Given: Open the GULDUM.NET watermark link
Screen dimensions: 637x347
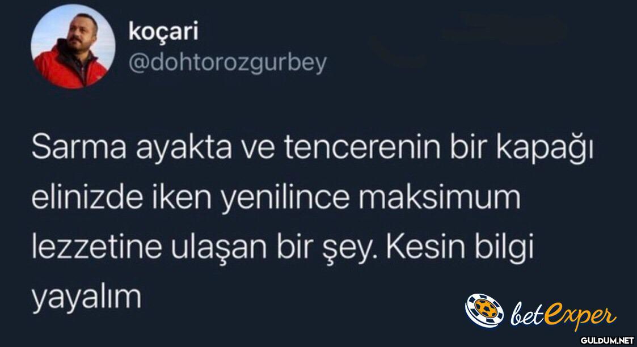Looking at the screenshot, I should click(x=607, y=340).
